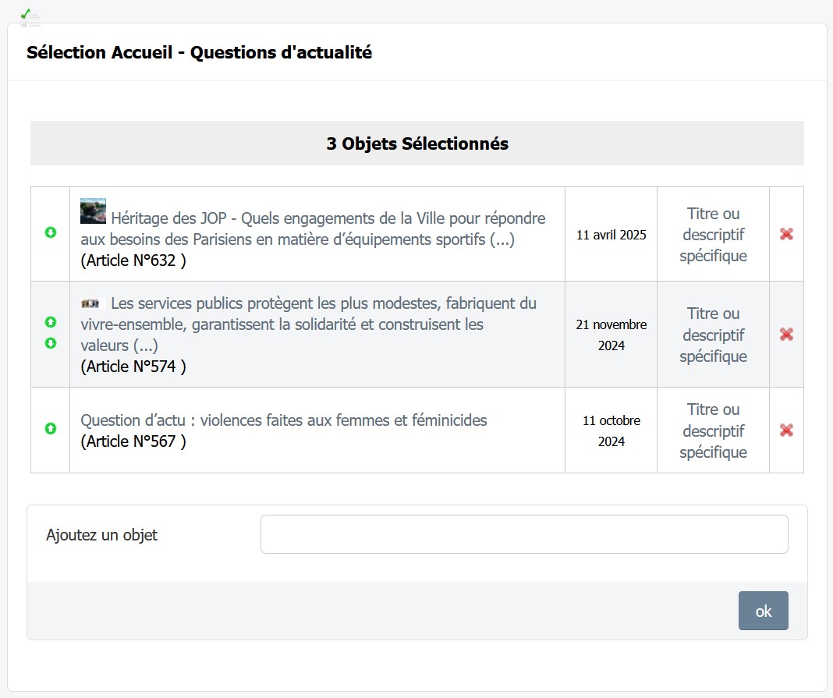Move Article N°574 up with green arrow
The image size is (833, 698).
point(51,322)
